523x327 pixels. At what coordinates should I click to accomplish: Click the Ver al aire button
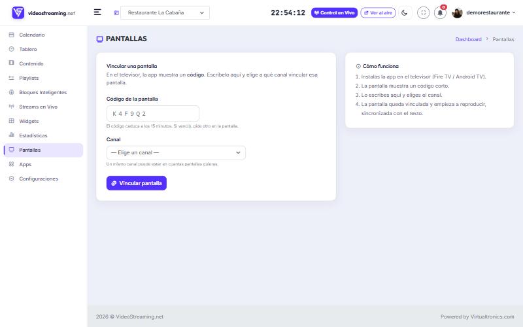(x=378, y=12)
